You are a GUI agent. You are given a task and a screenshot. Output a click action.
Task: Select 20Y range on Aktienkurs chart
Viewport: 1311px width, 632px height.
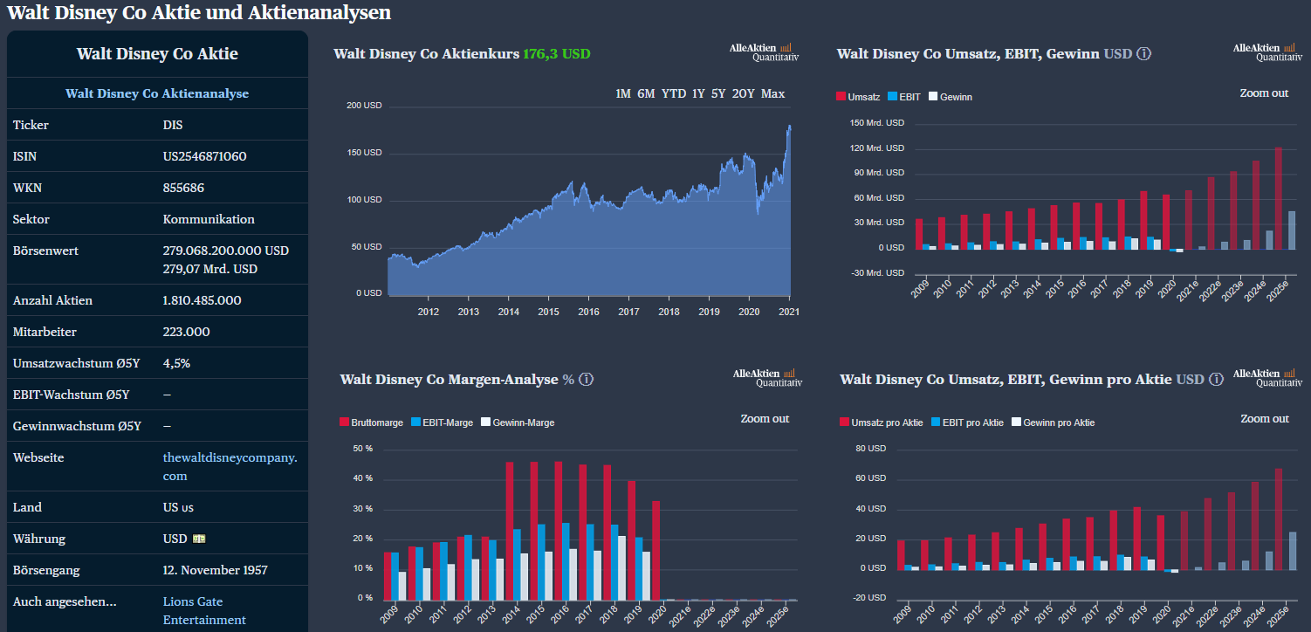pos(744,93)
